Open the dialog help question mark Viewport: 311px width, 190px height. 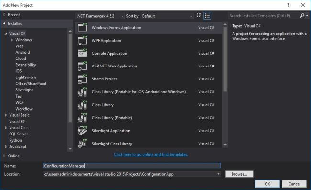click(x=288, y=5)
